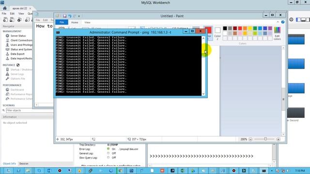Click Paint vertical scrollbar up arrow
Screen dimensions: 310x174
pyautogui.click(x=283, y=48)
